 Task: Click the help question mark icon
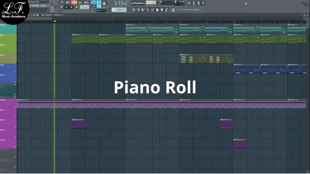[203, 3]
